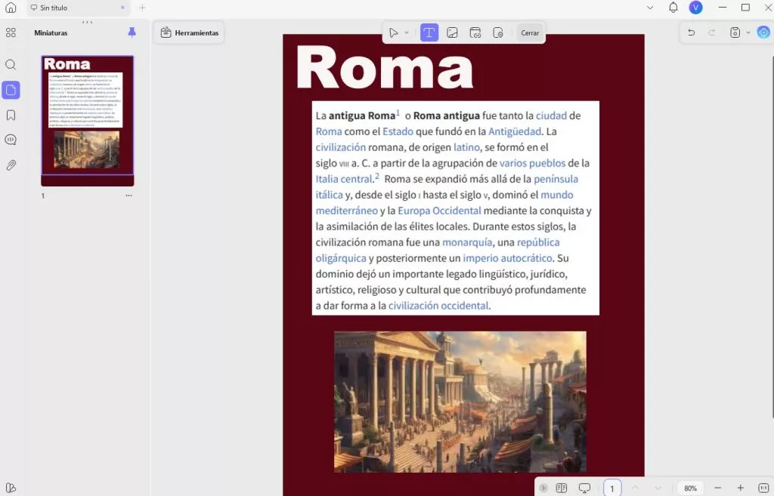Click the bottom bar collapse arrow
The height and width of the screenshot is (496, 774).
[x=543, y=488]
